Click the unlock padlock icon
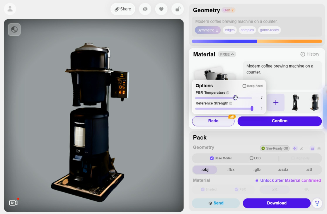 coord(178,9)
